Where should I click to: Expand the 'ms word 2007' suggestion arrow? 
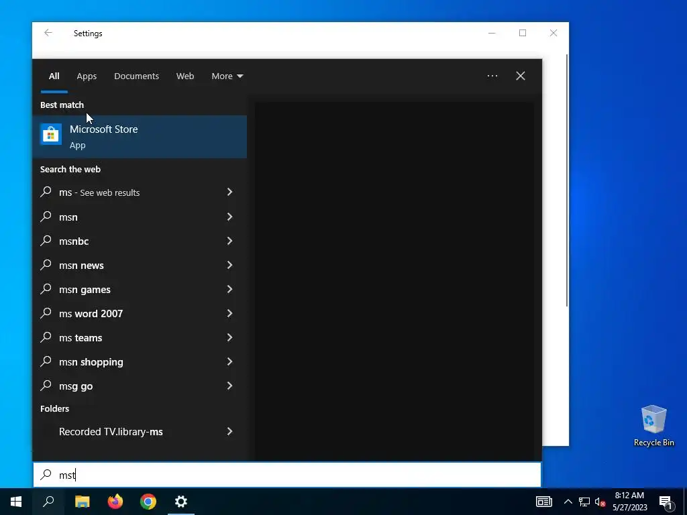click(229, 313)
